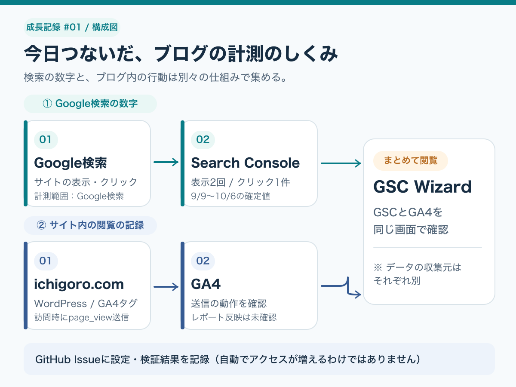The image size is (516, 387).
Task: Click the text 送信の動作を確認
Action: pos(229,304)
